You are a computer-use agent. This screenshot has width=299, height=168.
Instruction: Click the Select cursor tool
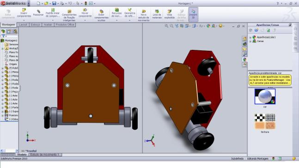78,3
